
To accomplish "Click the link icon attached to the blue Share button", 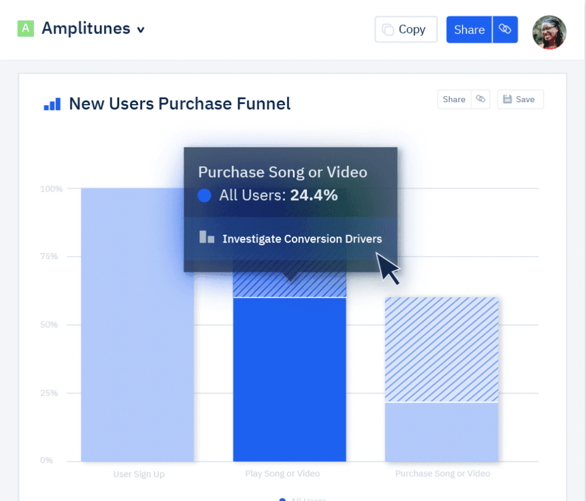I will (506, 29).
